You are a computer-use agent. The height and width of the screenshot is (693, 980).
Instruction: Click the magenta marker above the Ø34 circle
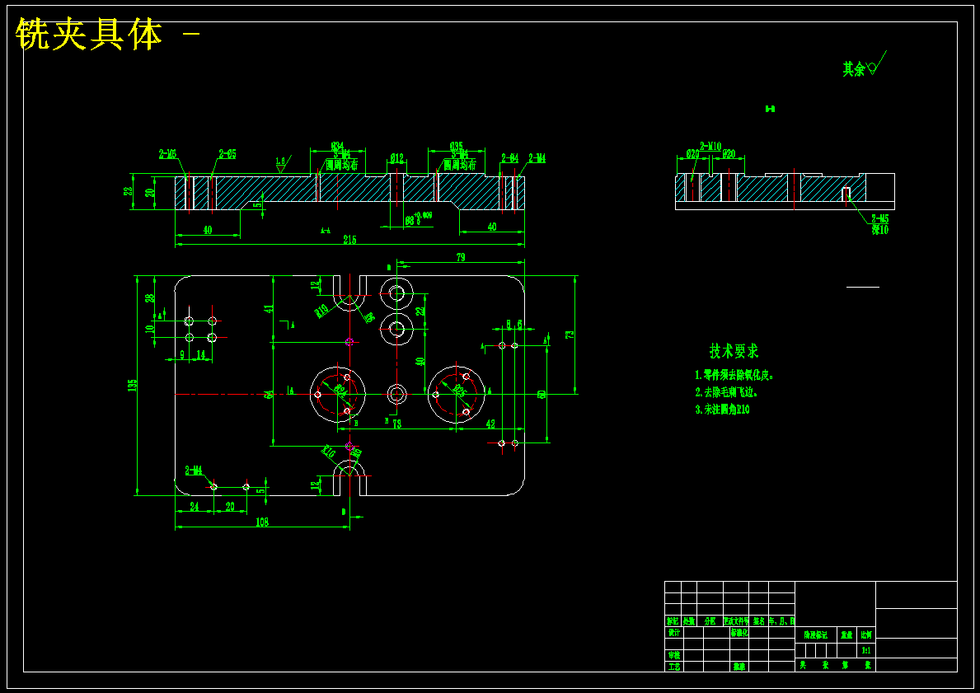click(x=349, y=342)
